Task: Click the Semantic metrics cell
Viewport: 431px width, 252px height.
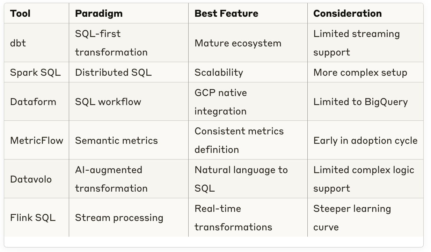Action: (116, 140)
